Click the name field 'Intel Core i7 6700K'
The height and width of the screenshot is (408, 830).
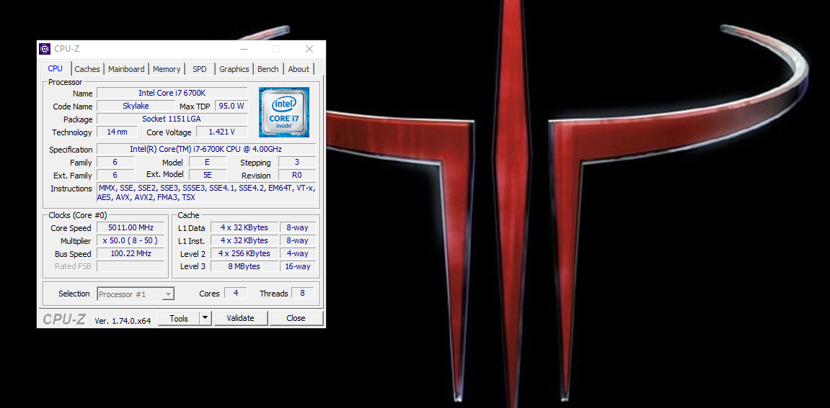pyautogui.click(x=172, y=93)
